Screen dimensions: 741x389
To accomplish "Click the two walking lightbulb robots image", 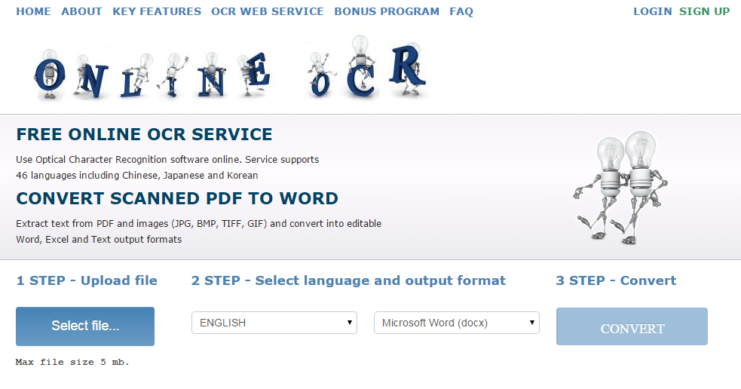I will tap(620, 188).
